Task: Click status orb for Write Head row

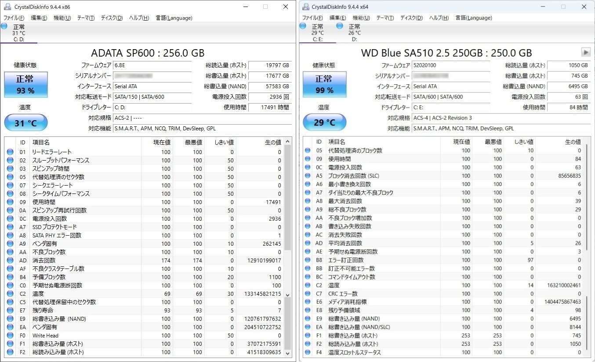Action: point(10,335)
